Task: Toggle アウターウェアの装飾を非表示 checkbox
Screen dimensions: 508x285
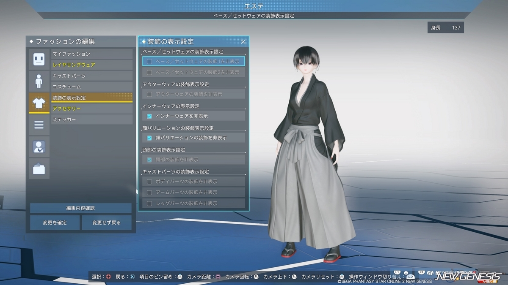Action: click(149, 94)
